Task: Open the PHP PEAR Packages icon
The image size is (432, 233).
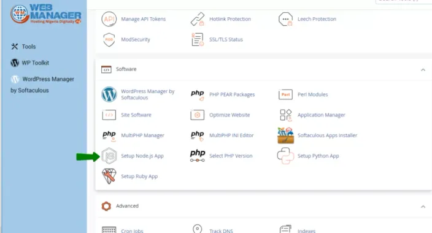Action: 198,95
